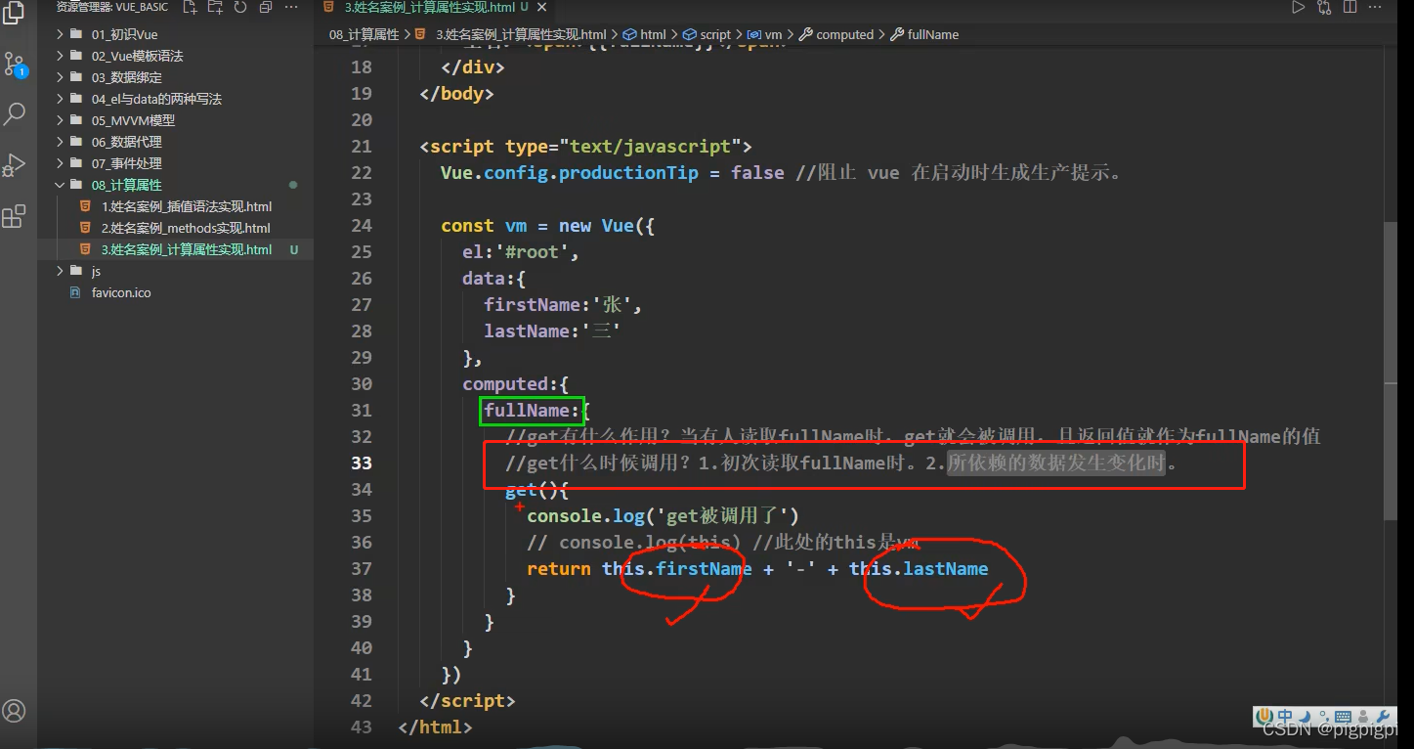Expand the 02_Vue模板语法 folder

(x=175, y=56)
